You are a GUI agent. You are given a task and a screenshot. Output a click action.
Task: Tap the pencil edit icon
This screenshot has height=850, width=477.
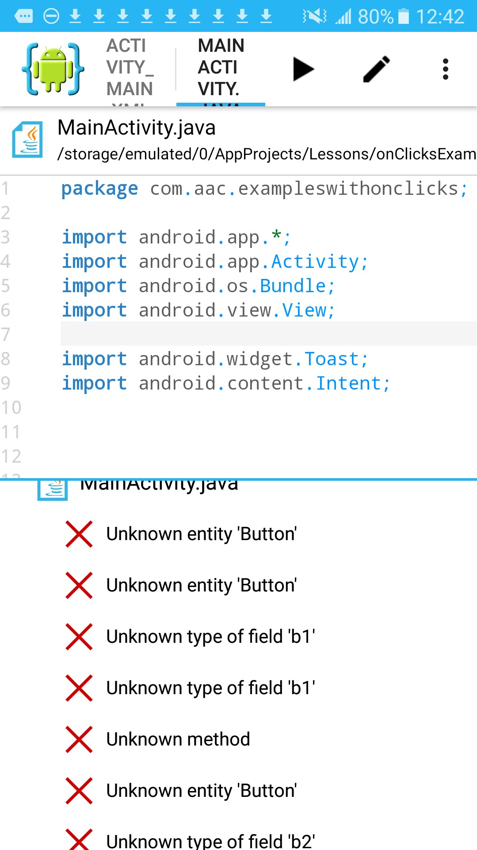(x=376, y=69)
